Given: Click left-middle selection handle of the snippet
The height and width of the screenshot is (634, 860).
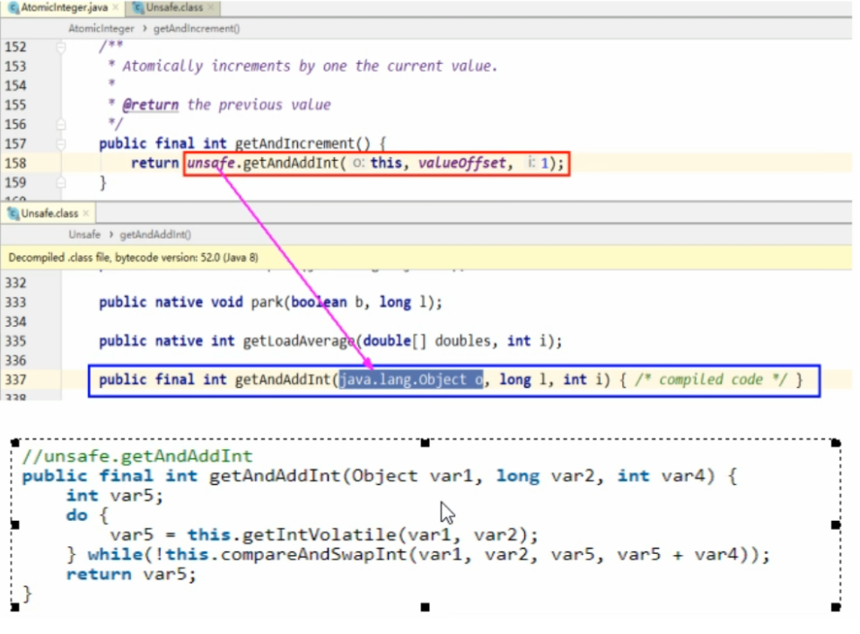Looking at the screenshot, I should (14, 524).
